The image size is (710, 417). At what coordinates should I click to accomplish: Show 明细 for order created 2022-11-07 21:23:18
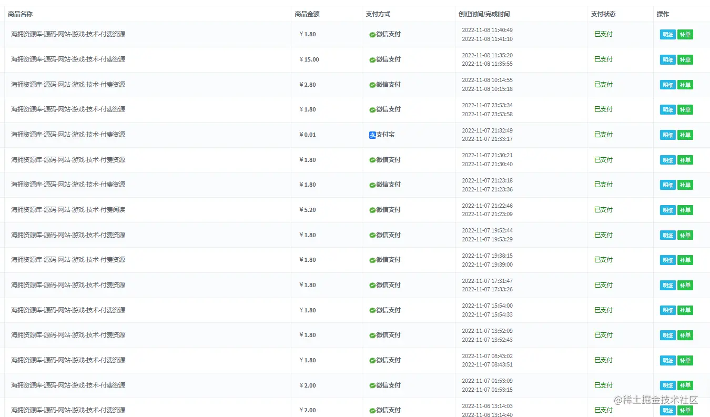[x=668, y=185]
